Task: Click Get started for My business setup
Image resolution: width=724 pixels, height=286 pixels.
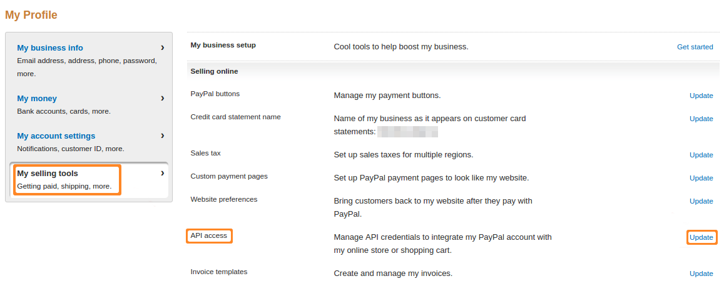Action: pos(695,47)
